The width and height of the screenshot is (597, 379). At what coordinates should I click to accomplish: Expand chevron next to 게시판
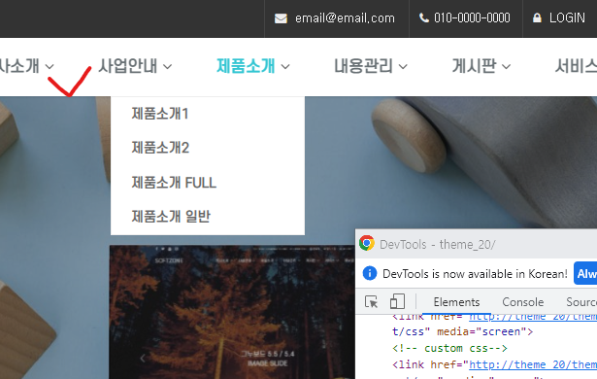507,67
